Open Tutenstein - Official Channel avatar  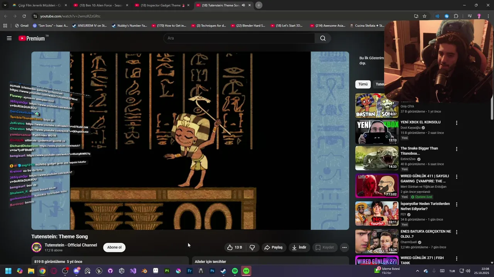click(37, 247)
